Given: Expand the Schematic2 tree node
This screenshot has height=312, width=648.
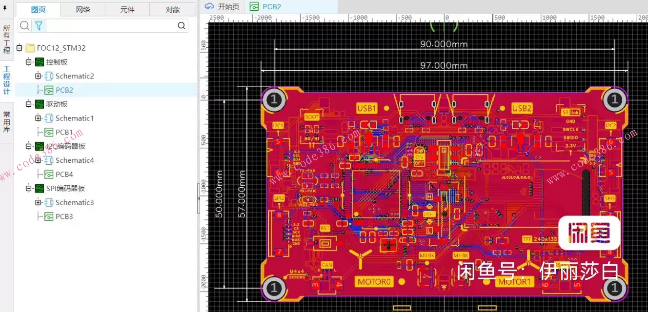Looking at the screenshot, I should (x=38, y=76).
